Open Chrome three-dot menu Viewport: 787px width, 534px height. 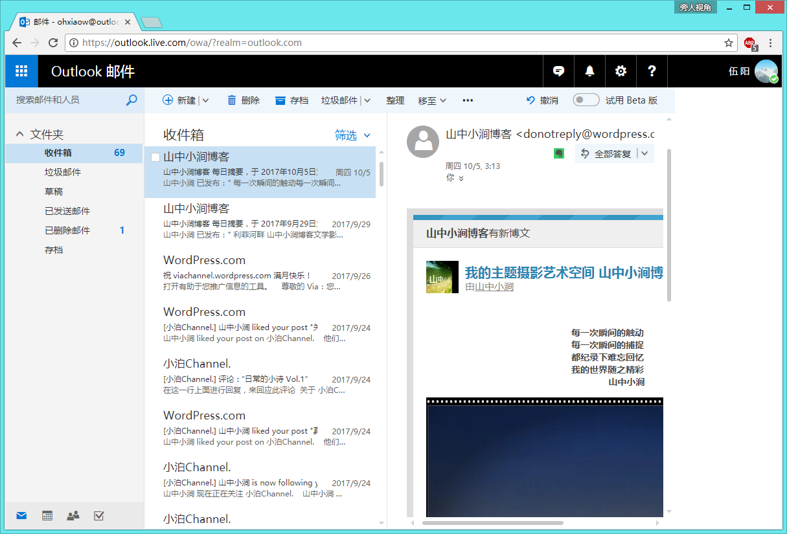[x=771, y=43]
